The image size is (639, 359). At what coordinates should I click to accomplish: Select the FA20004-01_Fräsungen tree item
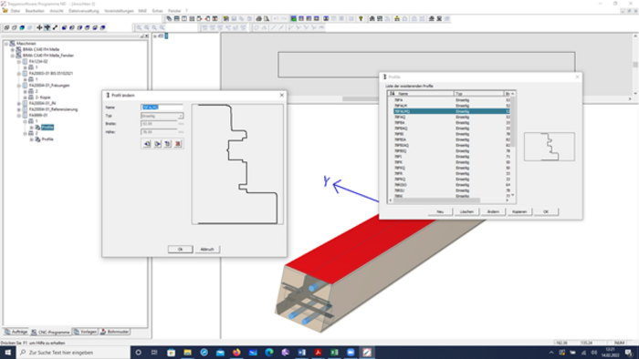(x=49, y=86)
